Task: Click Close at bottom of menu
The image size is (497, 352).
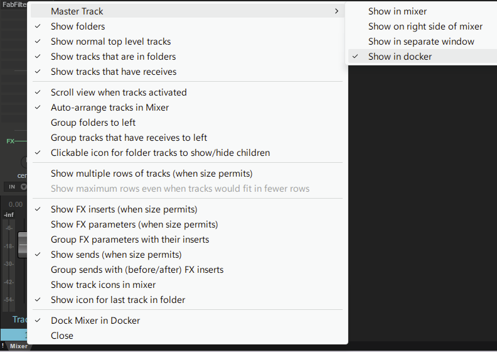Action: coord(62,336)
